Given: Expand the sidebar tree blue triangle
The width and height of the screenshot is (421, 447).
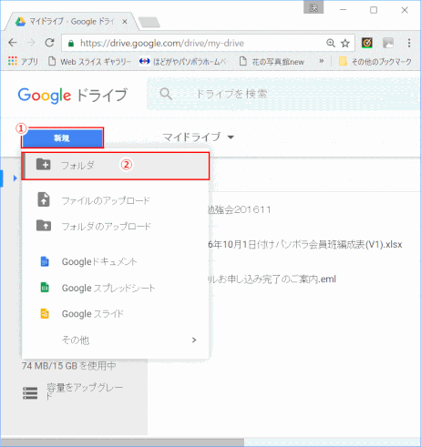Looking at the screenshot, I should coord(15,178).
